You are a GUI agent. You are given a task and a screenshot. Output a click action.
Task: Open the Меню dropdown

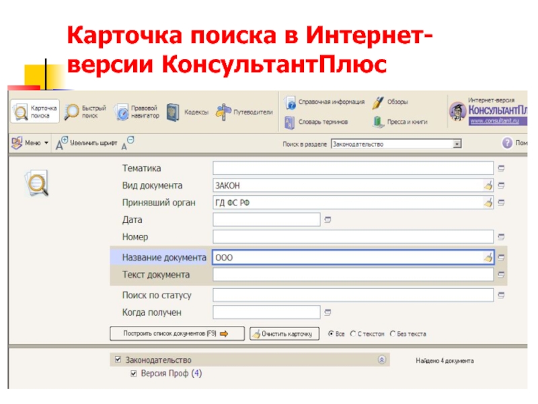[x=30, y=143]
